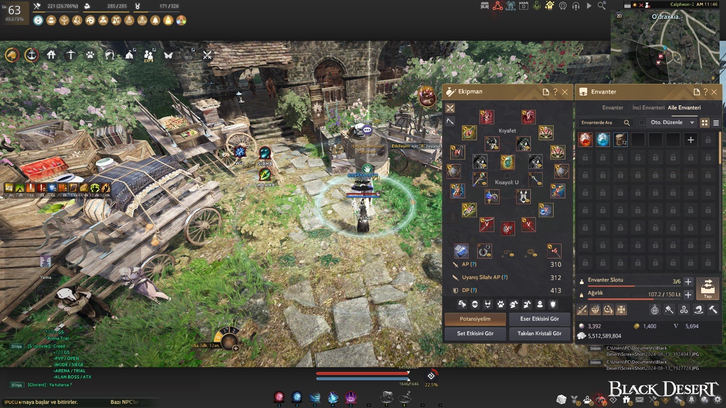The width and height of the screenshot is (726, 408).
Task: Click the Envanter tab
Action: click(613, 108)
